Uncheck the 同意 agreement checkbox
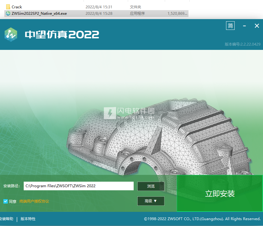The height and width of the screenshot is (226, 263). click(x=6, y=201)
